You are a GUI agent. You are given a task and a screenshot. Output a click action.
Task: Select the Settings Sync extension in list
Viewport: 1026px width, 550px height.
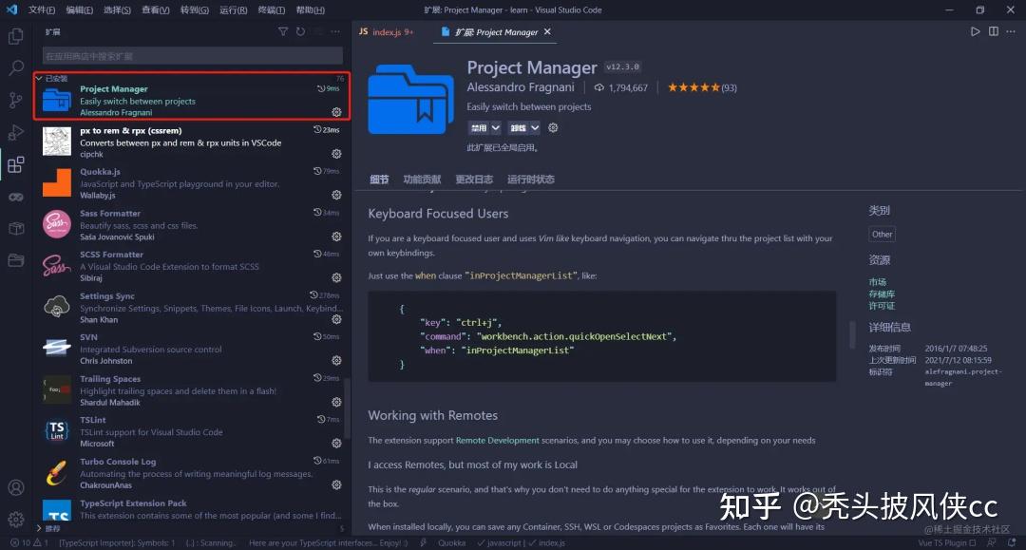192,308
